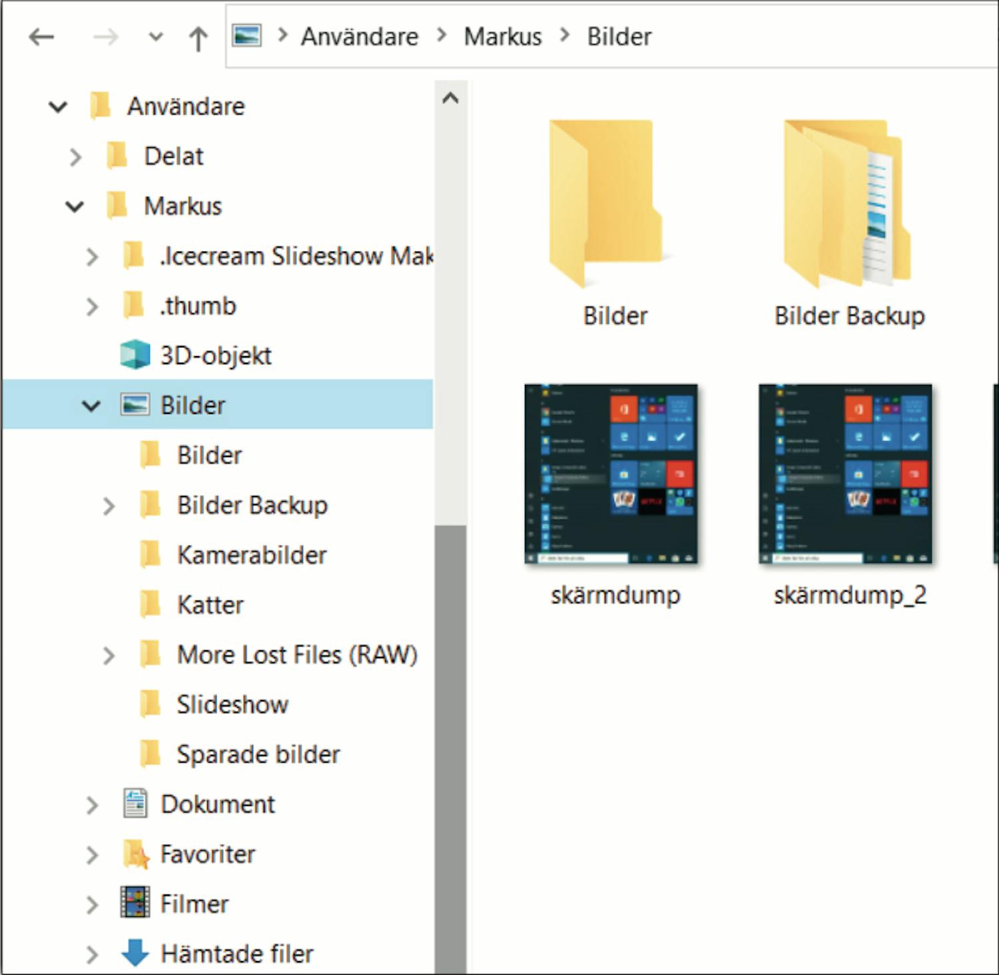The height and width of the screenshot is (975, 999).
Task: Select the skärmdump_2 image thumbnail
Action: tap(846, 474)
